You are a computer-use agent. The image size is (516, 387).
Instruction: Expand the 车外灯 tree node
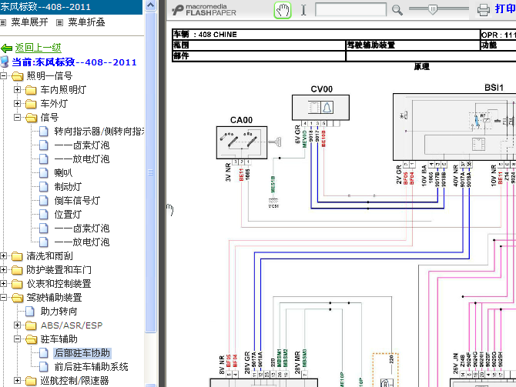[17, 104]
